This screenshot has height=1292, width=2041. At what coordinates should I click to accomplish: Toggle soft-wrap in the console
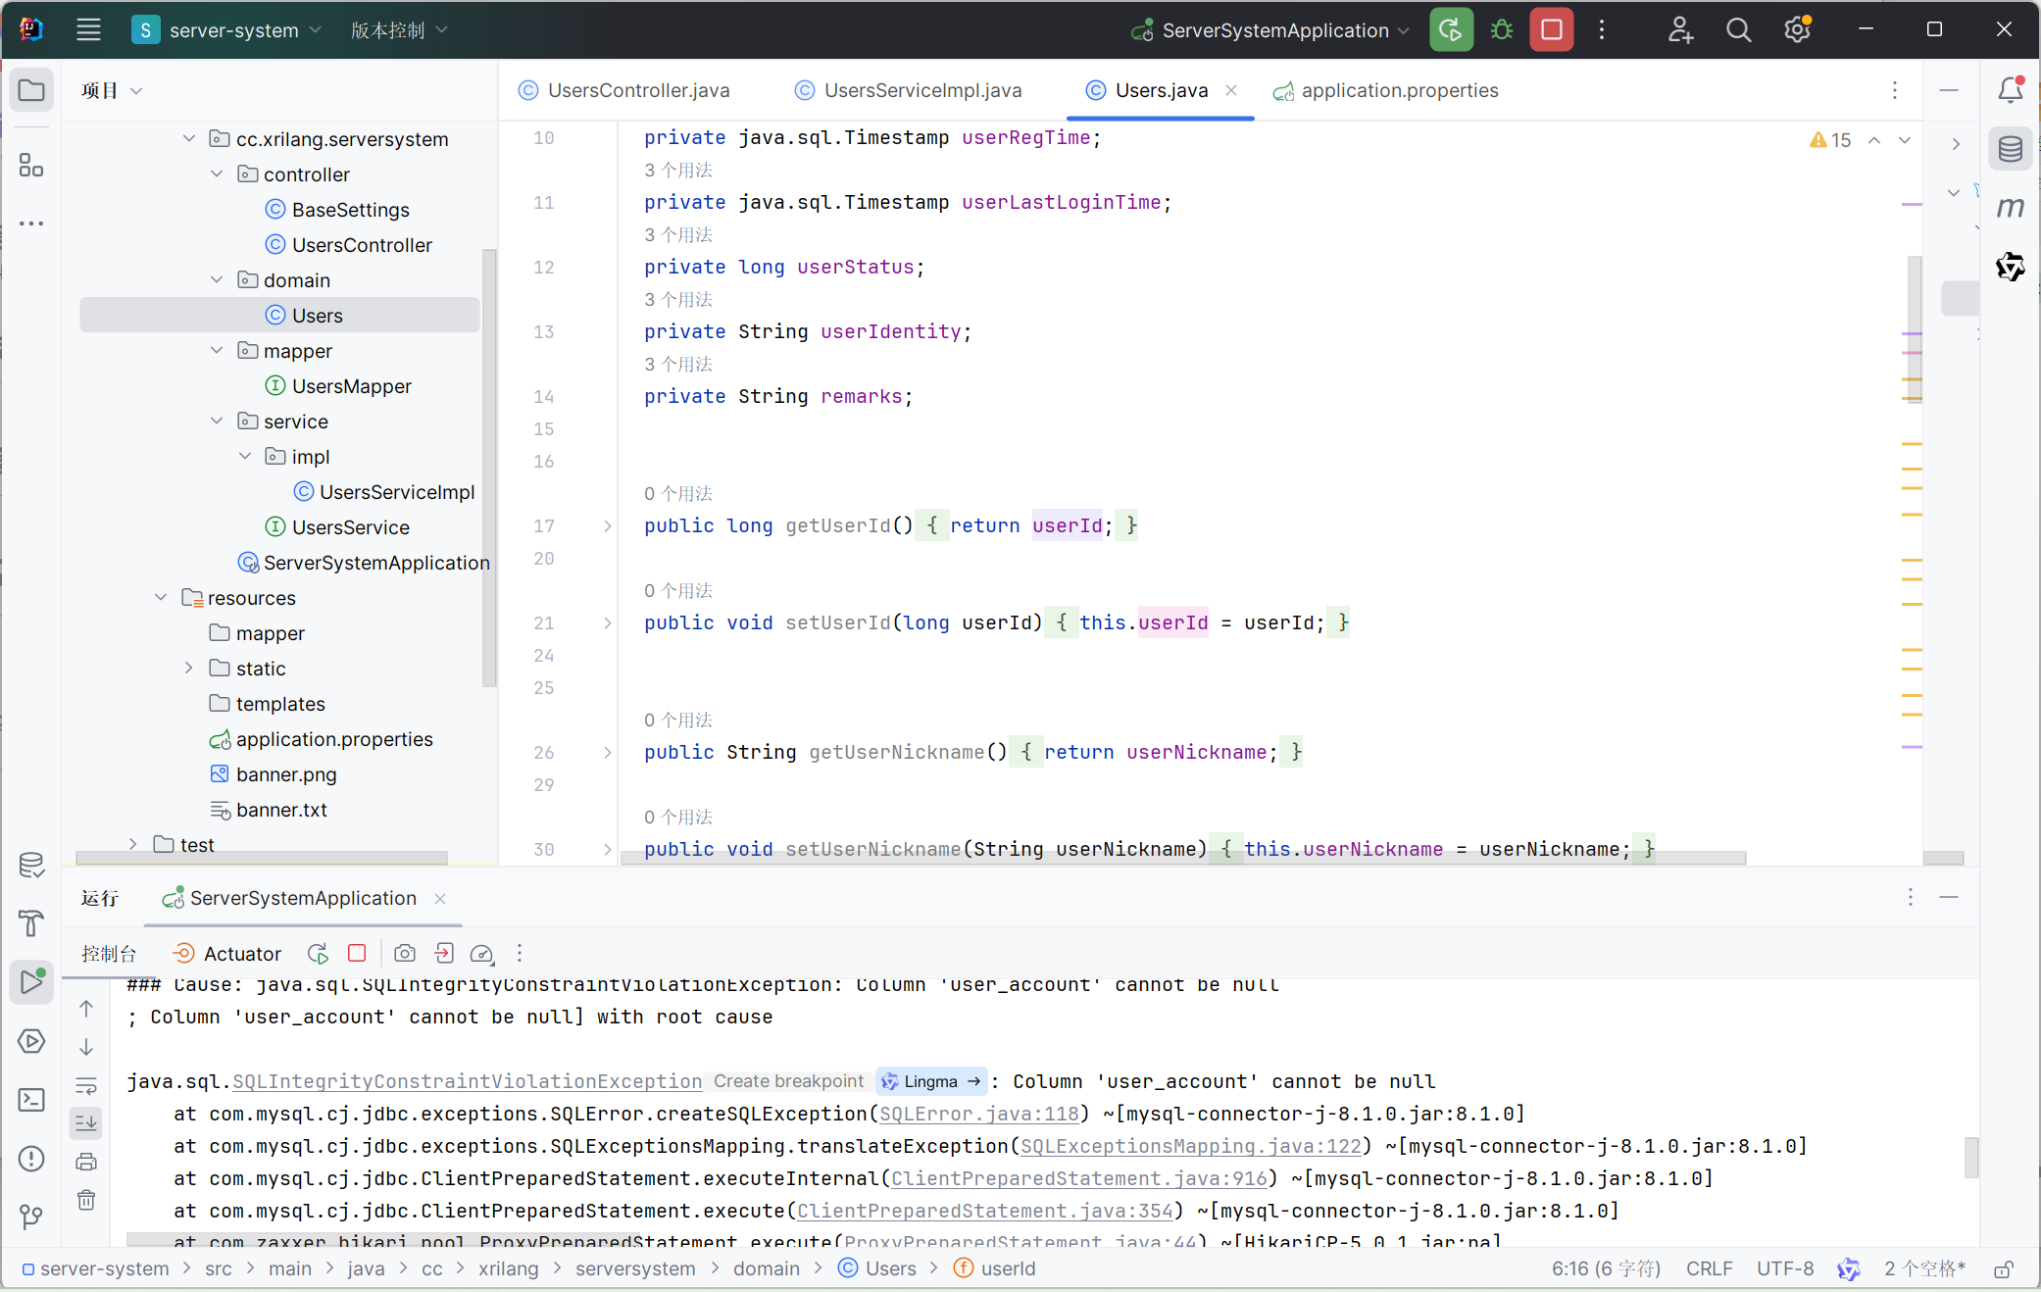point(86,1085)
